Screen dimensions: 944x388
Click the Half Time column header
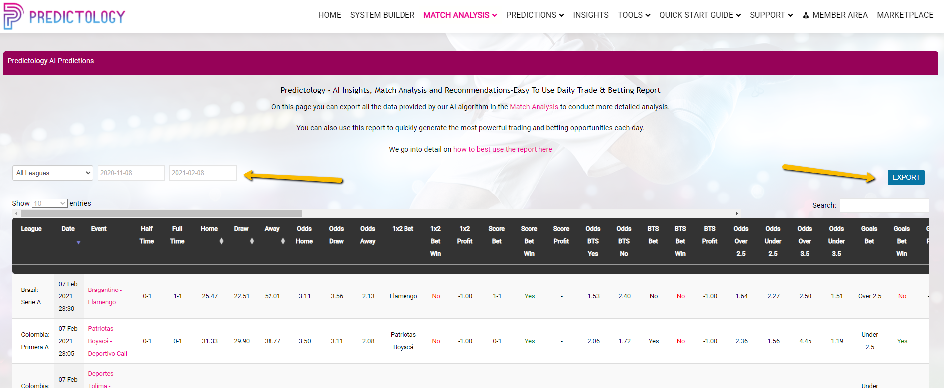pos(147,235)
